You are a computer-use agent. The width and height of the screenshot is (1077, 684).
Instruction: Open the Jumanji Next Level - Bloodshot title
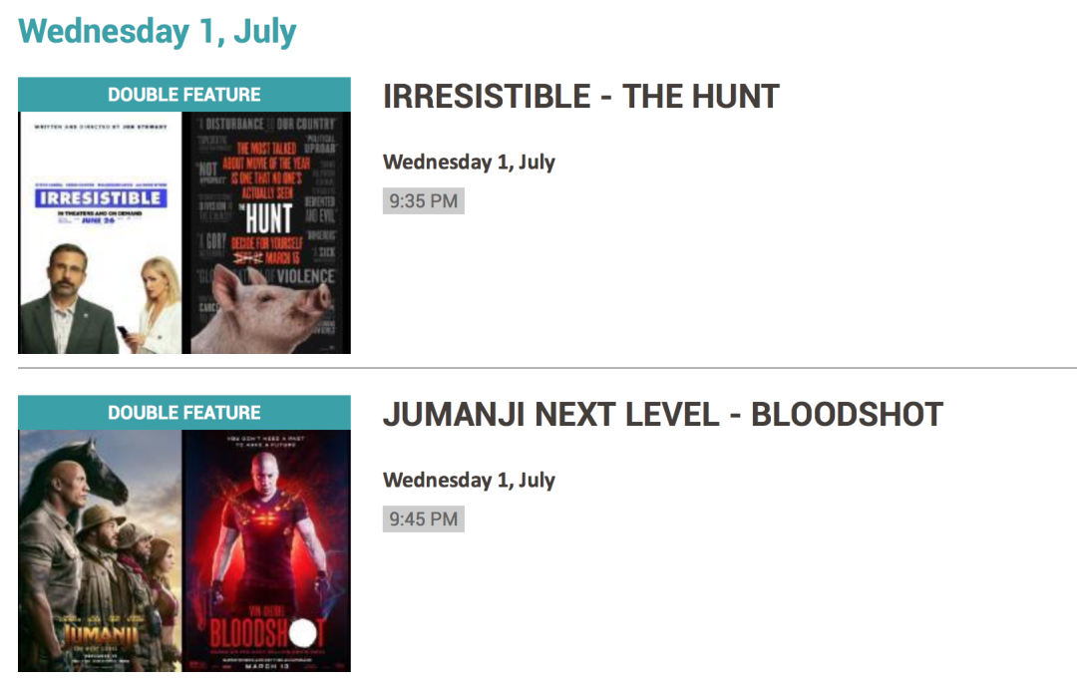point(662,415)
